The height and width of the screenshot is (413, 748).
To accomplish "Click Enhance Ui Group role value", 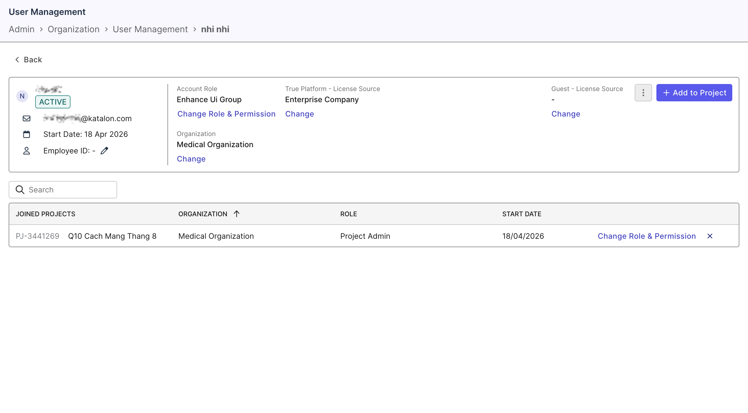I will point(209,100).
